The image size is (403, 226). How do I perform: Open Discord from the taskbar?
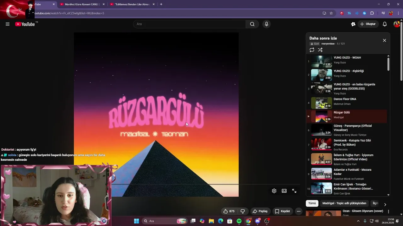pos(258,221)
